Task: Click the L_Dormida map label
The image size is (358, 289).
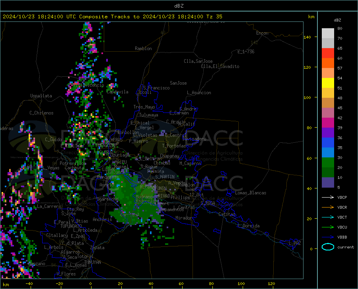Action: pyautogui.click(x=248, y=226)
